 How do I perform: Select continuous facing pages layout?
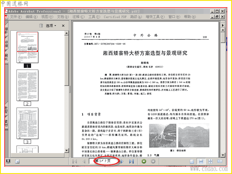click(x=211, y=161)
